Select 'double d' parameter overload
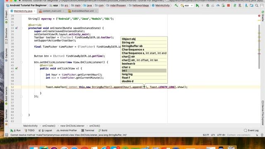265x149 pixels. coord(144,81)
